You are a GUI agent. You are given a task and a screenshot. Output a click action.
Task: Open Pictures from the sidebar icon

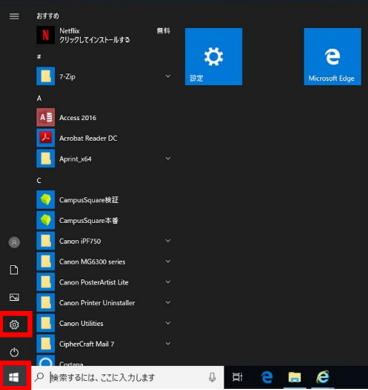click(14, 297)
